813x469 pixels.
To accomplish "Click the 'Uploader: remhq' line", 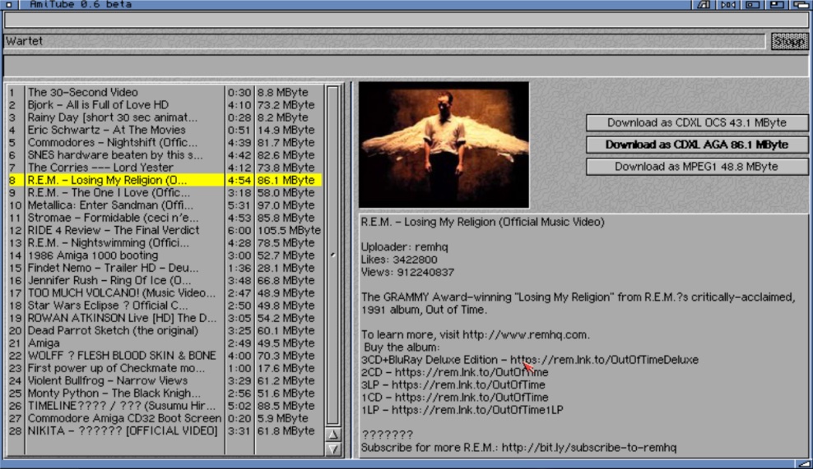I will [404, 247].
